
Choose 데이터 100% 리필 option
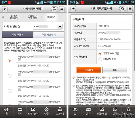tap(100, 54)
